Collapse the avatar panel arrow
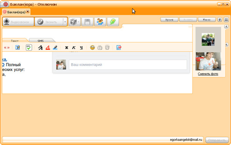 226,26
